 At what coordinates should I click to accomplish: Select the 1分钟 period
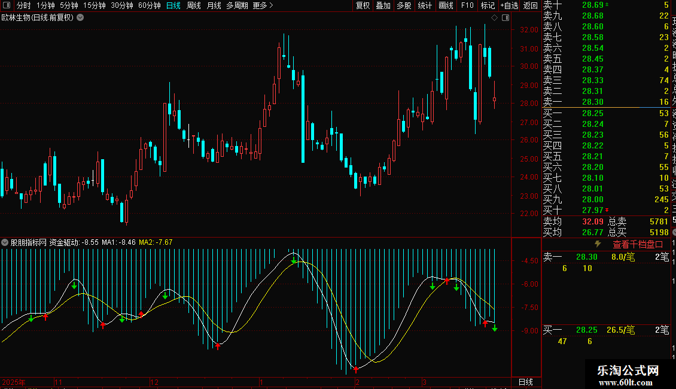coord(45,5)
